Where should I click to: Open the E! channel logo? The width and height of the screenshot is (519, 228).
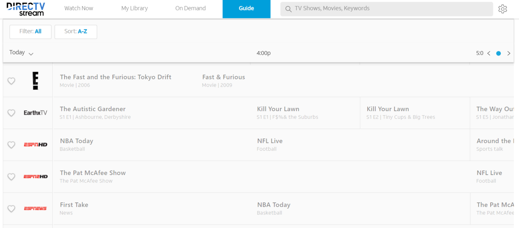tap(35, 81)
